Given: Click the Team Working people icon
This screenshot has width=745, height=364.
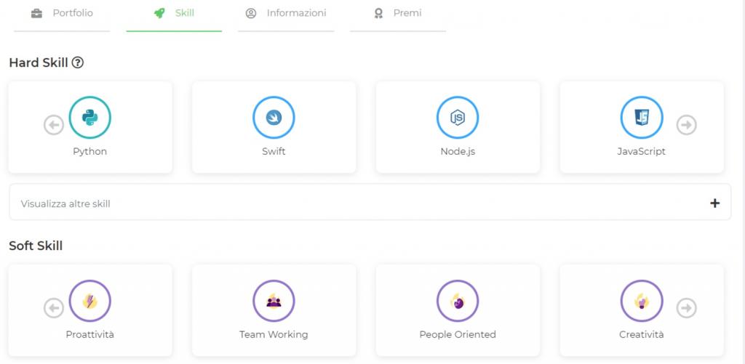Looking at the screenshot, I should click(x=274, y=301).
